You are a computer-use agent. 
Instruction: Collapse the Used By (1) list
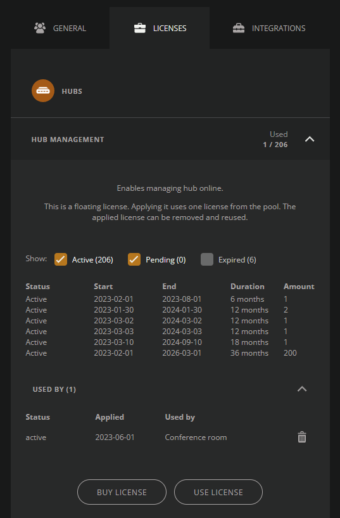pyautogui.click(x=302, y=389)
